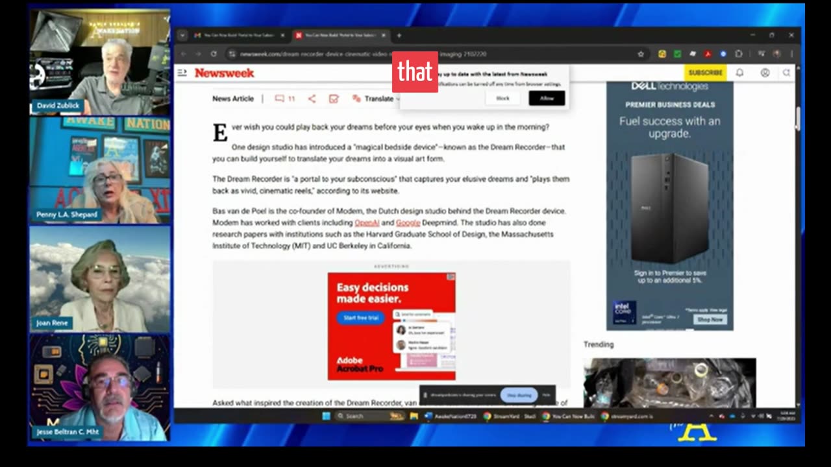Screen dimensions: 831x467
Task: Click the Dell Technologies ad banner
Action: [670, 205]
